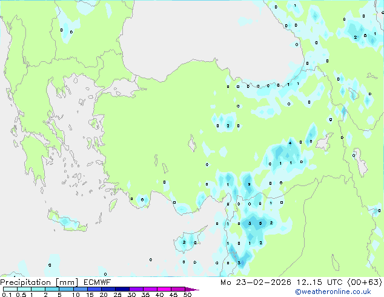Pick the 45 to 50 mm legend swatch
384x297 pixels.
(178, 289)
